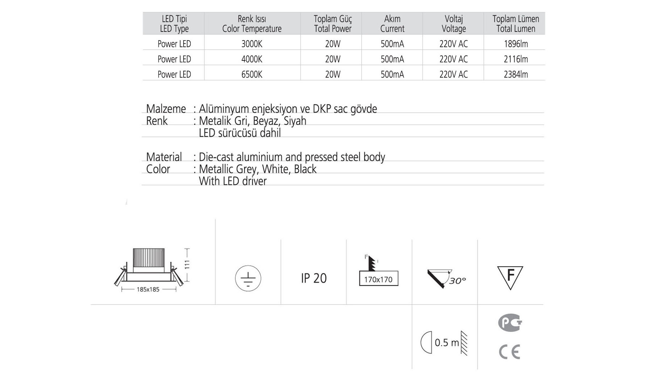Click the CE certification mark
The image size is (663, 373).
pyautogui.click(x=509, y=352)
